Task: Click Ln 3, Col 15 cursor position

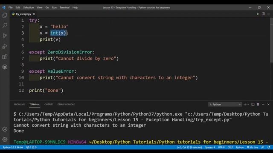Action: [x=189, y=147]
